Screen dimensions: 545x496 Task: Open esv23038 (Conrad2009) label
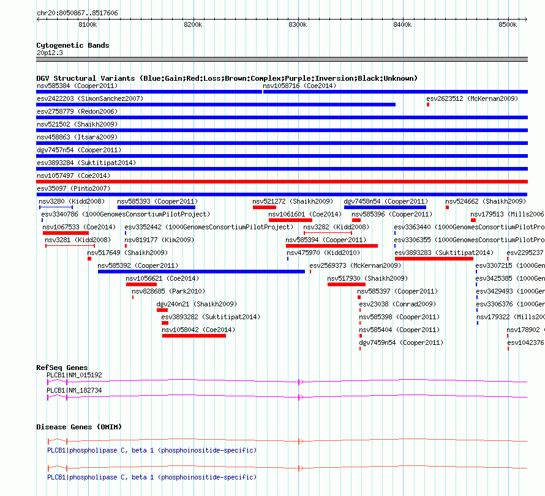397,304
